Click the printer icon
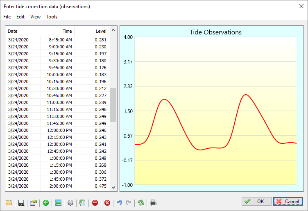The height and width of the screenshot is (211, 308). click(153, 203)
